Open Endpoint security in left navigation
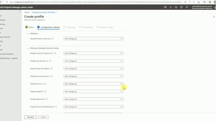This screenshot has width=216, height=121. point(5,37)
